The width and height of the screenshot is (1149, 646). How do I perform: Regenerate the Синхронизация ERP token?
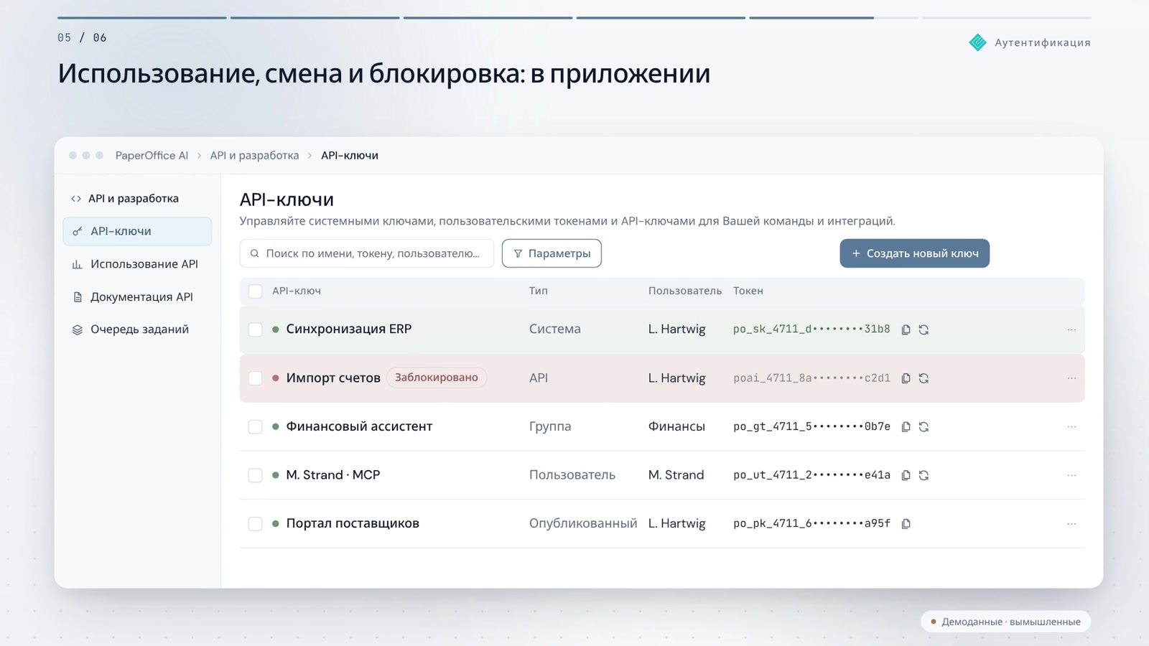pyautogui.click(x=924, y=329)
